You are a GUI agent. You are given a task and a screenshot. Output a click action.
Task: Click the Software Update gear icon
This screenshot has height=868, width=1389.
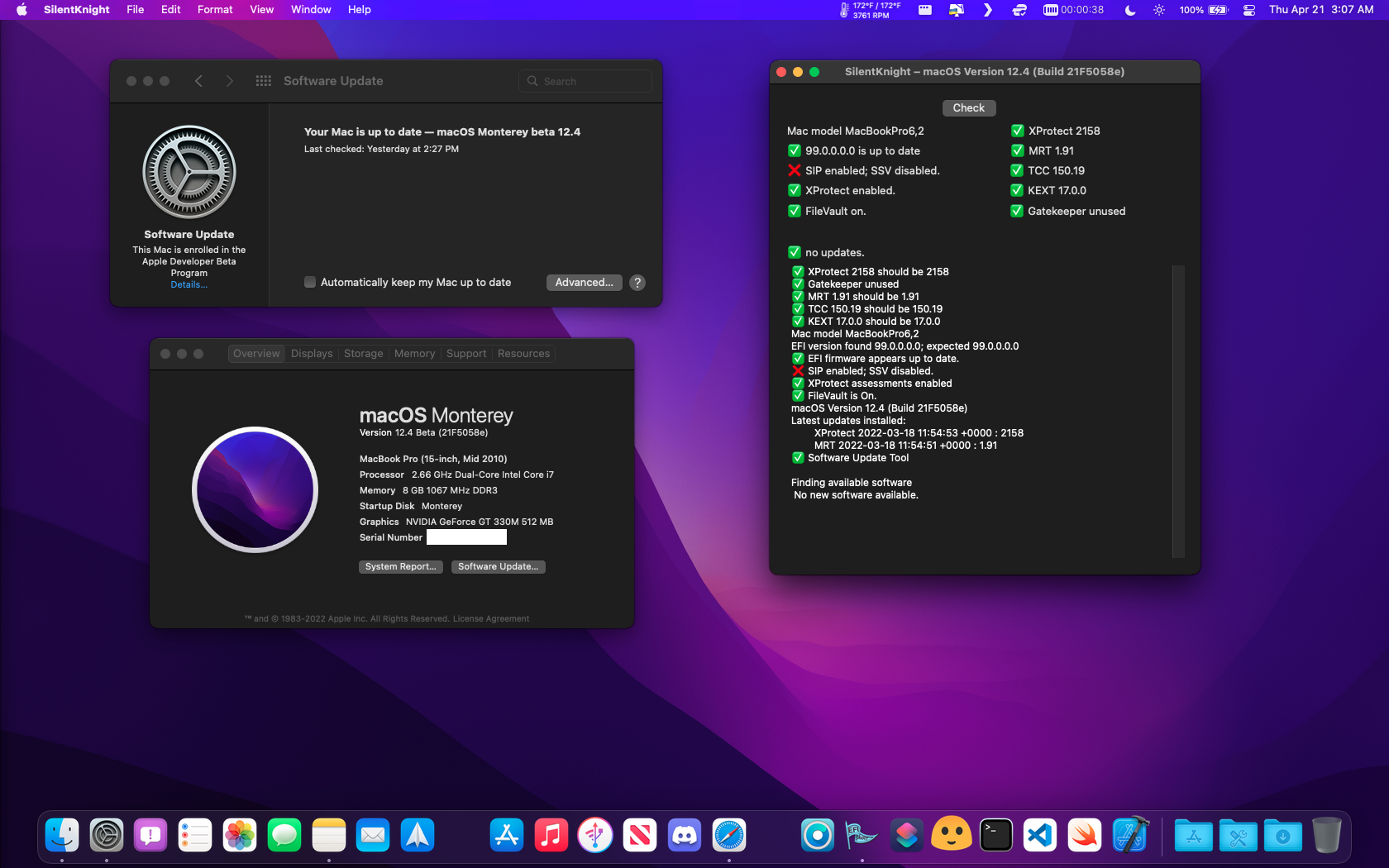pyautogui.click(x=189, y=172)
